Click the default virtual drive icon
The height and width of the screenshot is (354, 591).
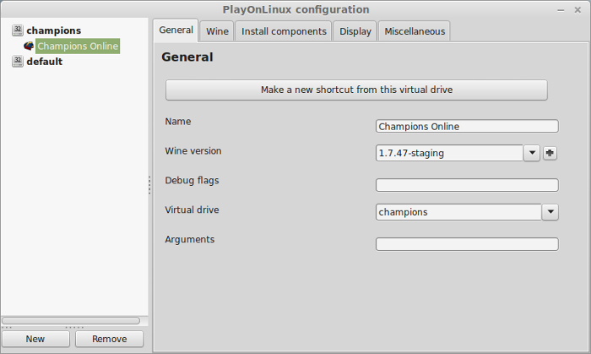18,62
